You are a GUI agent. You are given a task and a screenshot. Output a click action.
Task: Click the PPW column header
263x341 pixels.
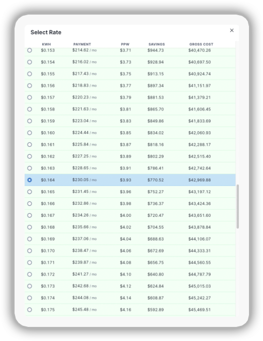[125, 44]
